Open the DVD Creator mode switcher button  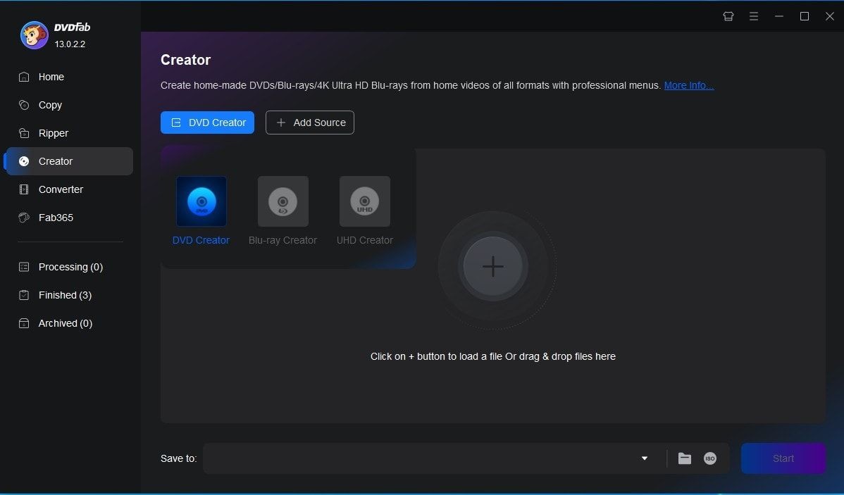tap(207, 122)
